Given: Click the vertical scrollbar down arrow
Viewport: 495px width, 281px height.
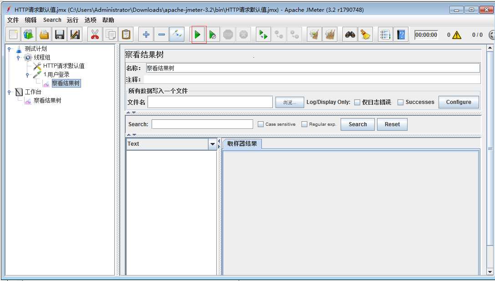Looking at the screenshot, I should point(490,271).
